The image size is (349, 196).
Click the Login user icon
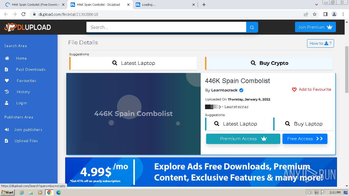pyautogui.click(x=7, y=103)
